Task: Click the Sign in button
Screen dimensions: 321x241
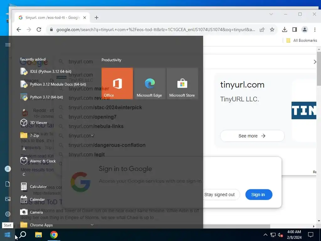Action: pos(259,195)
